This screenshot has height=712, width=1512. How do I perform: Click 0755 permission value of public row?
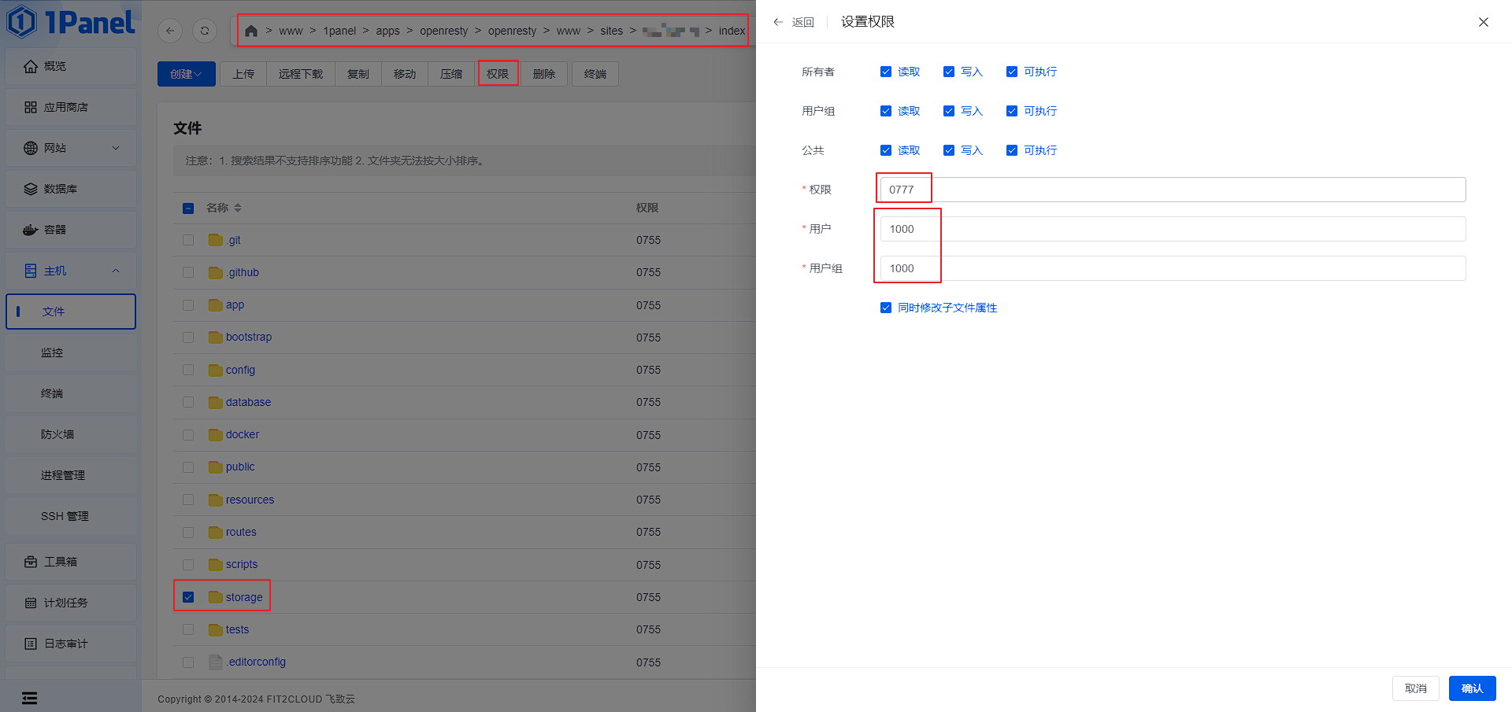click(648, 467)
